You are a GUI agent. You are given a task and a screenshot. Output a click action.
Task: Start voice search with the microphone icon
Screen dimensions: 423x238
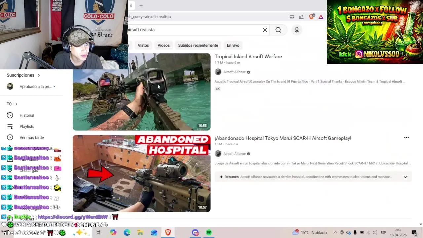[x=297, y=30]
